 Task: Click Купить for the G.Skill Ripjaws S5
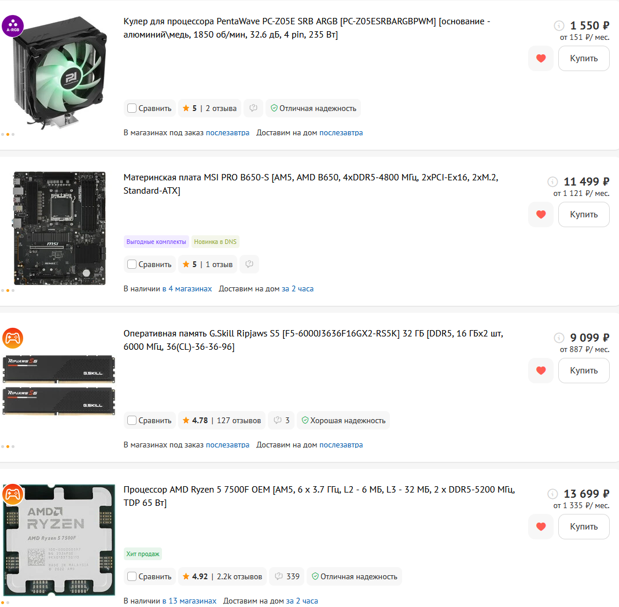pyautogui.click(x=584, y=371)
